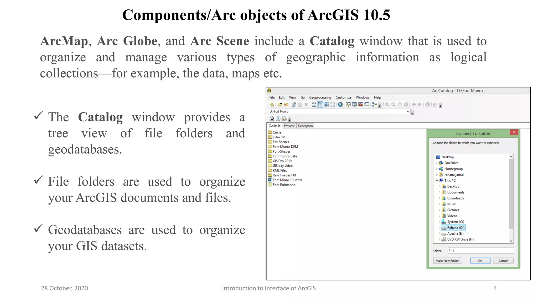Screen dimensions: 538x302
Task: Click the Make New Folder button
Action: [447, 261]
